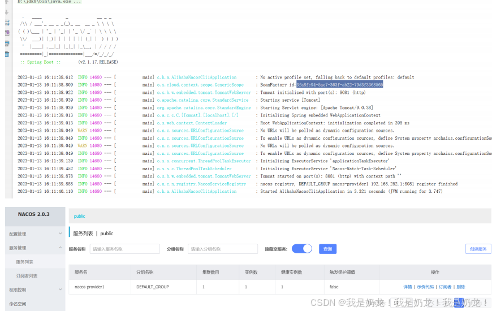Click the c.a.c.n.registry.NacosServiceRegistry logger name
Image resolution: width=492 pixels, height=311 pixels.
click(201, 184)
